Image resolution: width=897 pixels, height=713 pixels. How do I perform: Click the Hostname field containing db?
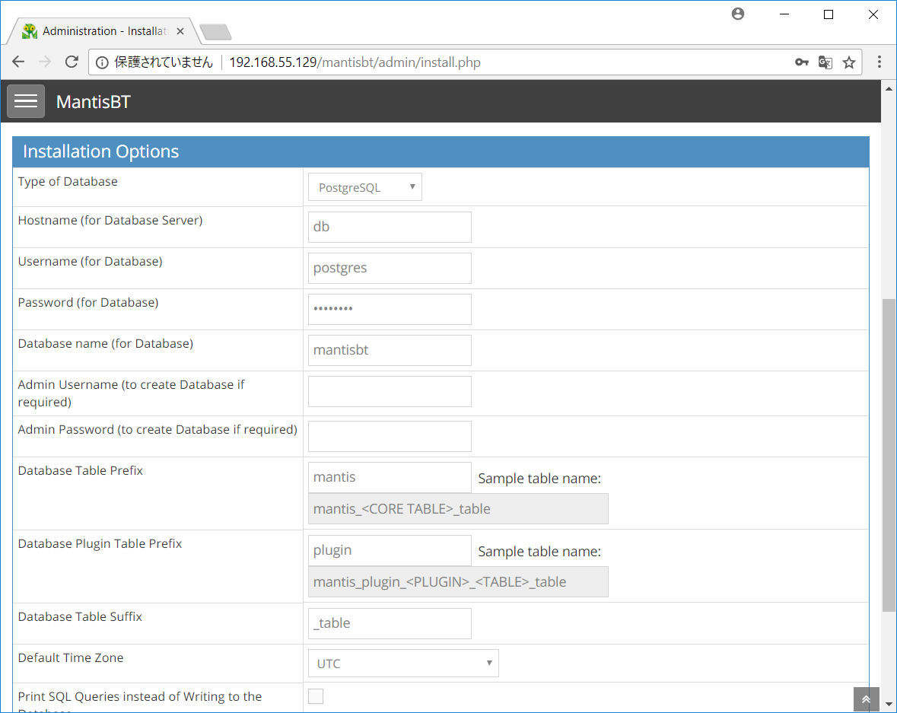click(x=390, y=226)
